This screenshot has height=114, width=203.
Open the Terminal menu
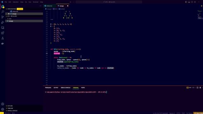36,2
